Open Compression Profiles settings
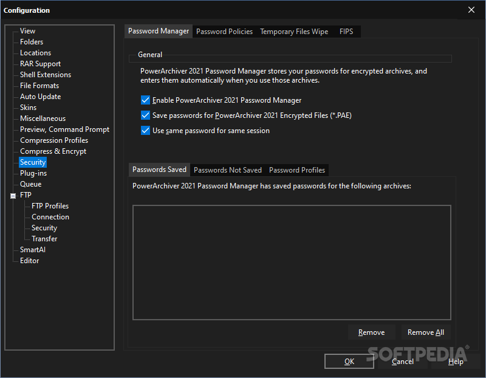The width and height of the screenshot is (486, 378). pyautogui.click(x=54, y=140)
